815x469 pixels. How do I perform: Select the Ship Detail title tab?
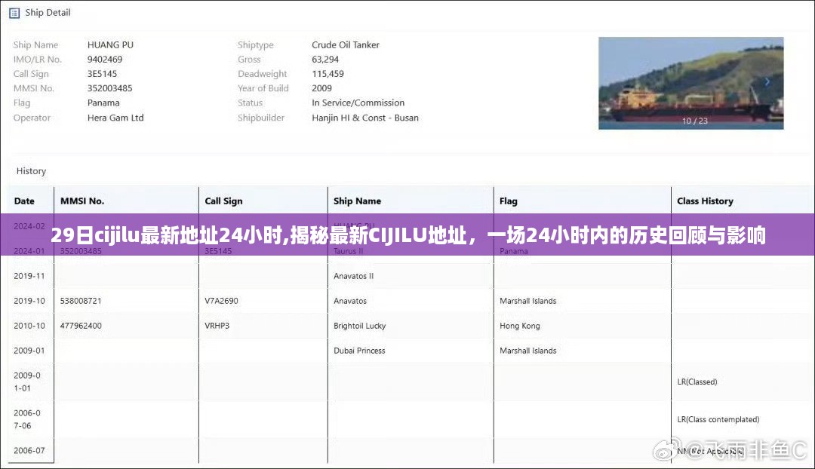[48, 13]
